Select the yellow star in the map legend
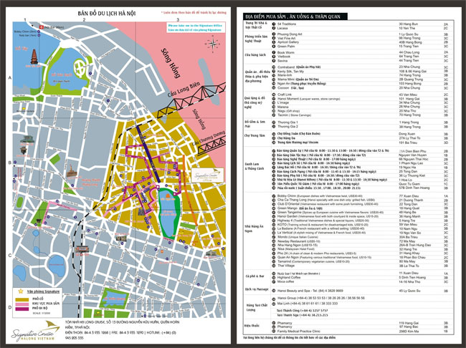The image size is (466, 348). 20,291
